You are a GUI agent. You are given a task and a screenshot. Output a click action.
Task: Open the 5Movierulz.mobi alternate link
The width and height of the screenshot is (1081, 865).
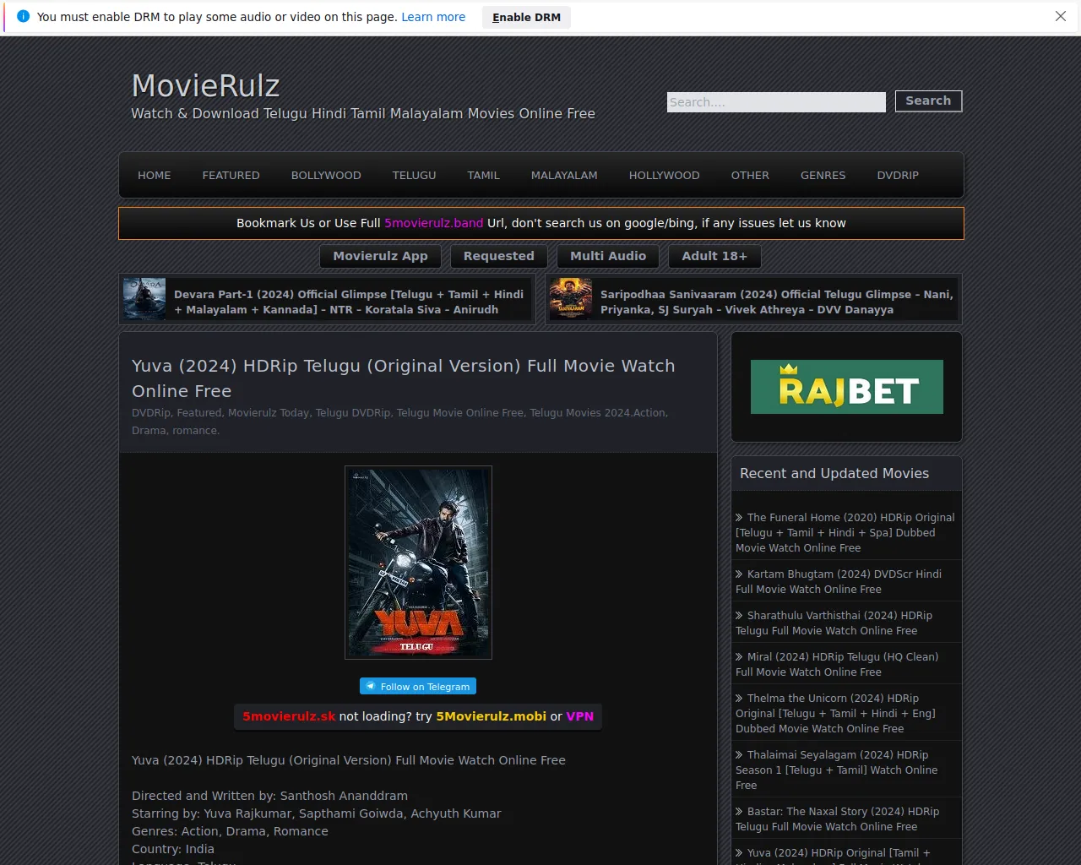492,716
